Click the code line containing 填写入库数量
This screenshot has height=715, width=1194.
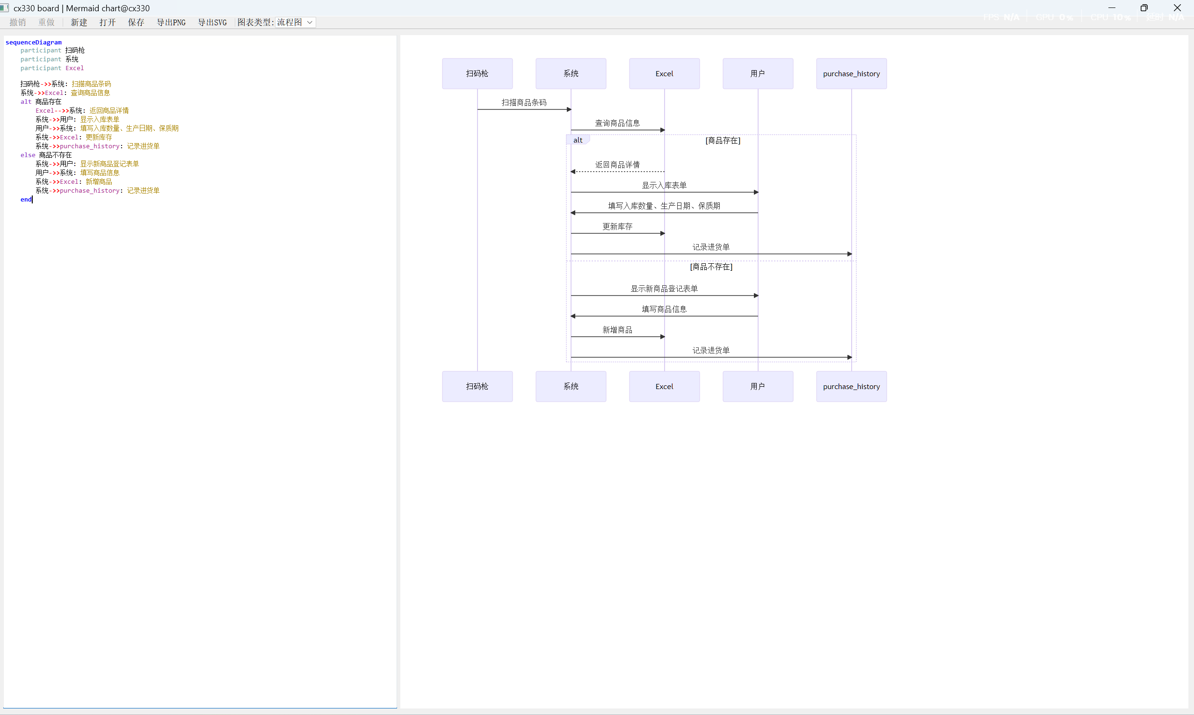(x=107, y=128)
